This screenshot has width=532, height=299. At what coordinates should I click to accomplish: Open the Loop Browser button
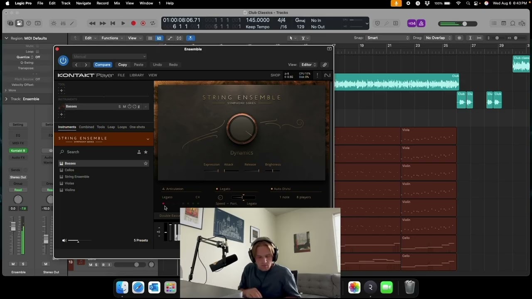513,23
